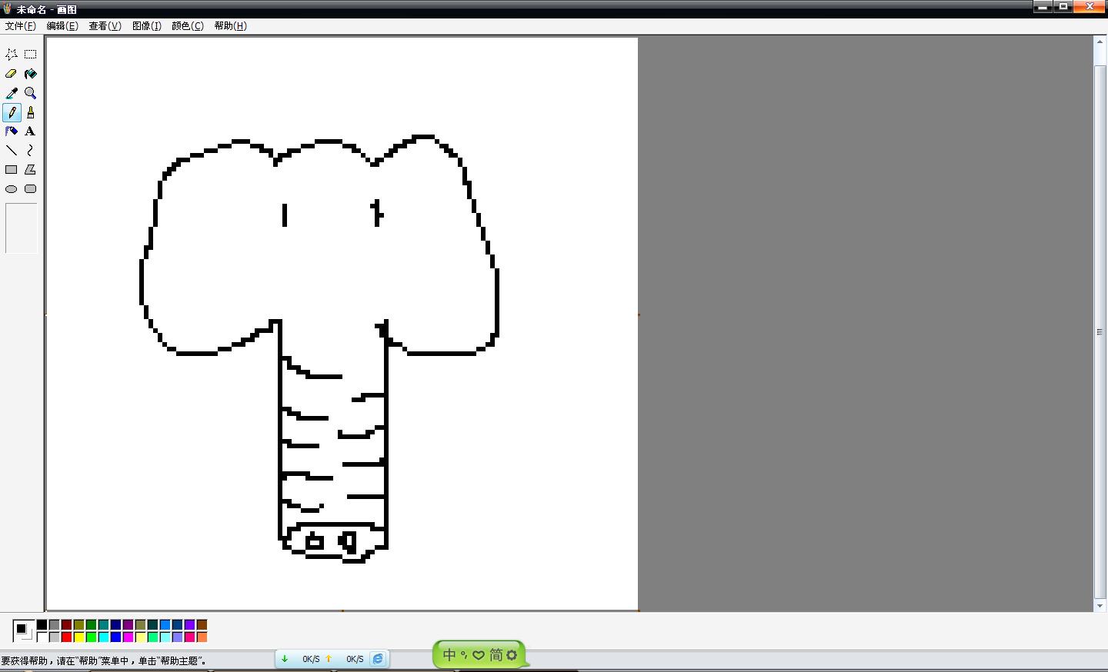Pick the Fill With Color bucket tool

[31, 74]
